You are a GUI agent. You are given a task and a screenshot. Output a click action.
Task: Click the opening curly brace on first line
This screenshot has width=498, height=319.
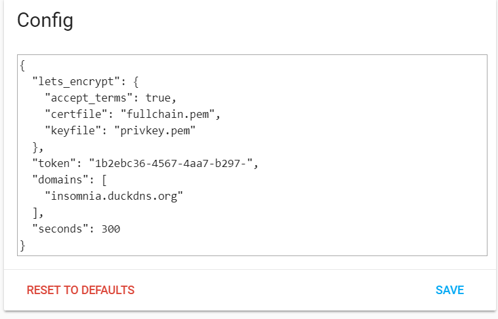(22, 66)
